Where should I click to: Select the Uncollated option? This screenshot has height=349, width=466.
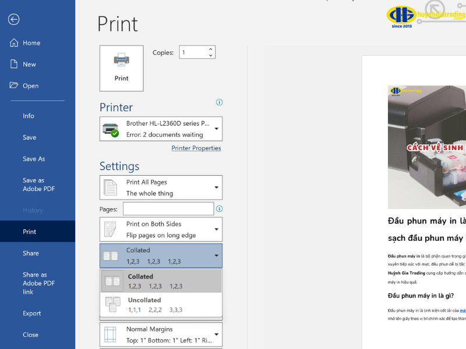pyautogui.click(x=161, y=305)
